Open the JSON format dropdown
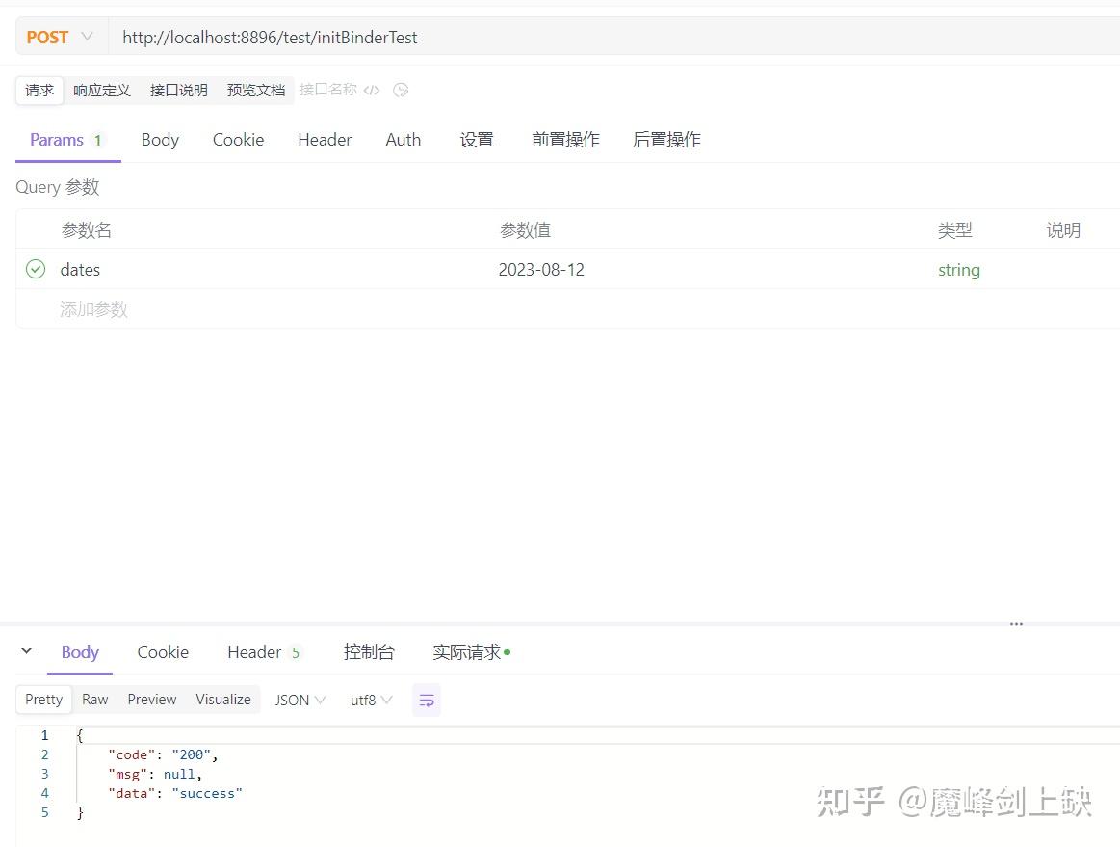This screenshot has height=847, width=1120. (x=300, y=700)
